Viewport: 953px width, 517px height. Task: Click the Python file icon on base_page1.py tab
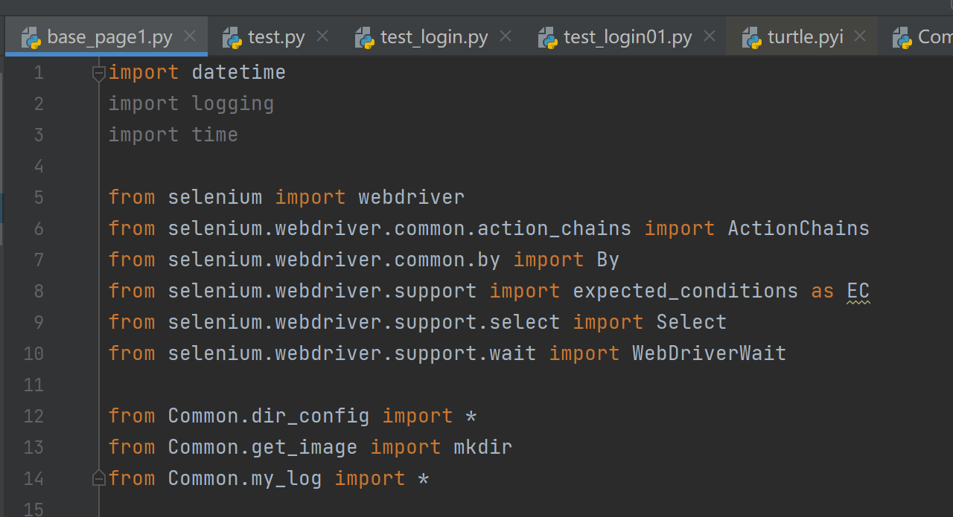pyautogui.click(x=31, y=37)
